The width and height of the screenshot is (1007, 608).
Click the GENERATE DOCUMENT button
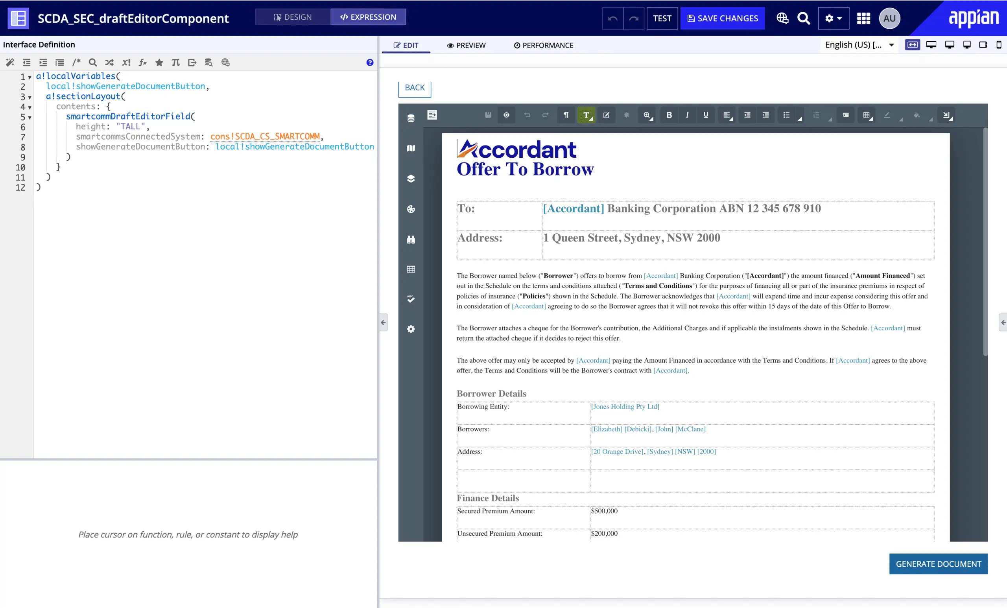tap(938, 564)
